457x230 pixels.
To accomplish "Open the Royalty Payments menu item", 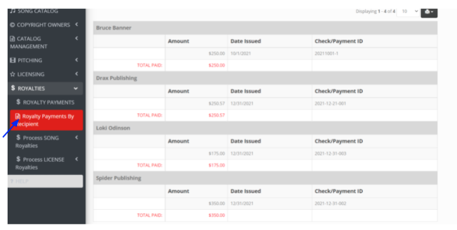I will (45, 102).
